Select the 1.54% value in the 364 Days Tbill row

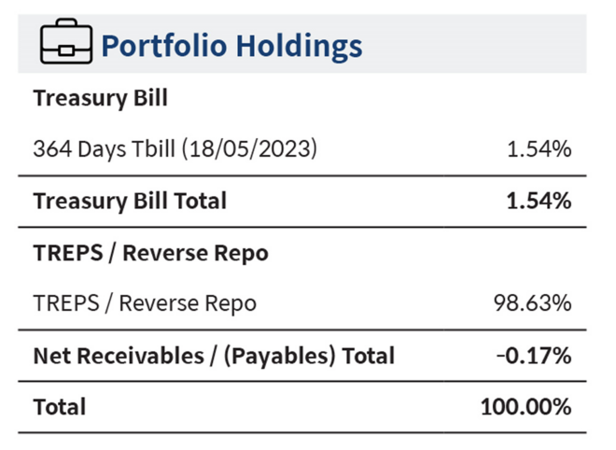point(539,148)
